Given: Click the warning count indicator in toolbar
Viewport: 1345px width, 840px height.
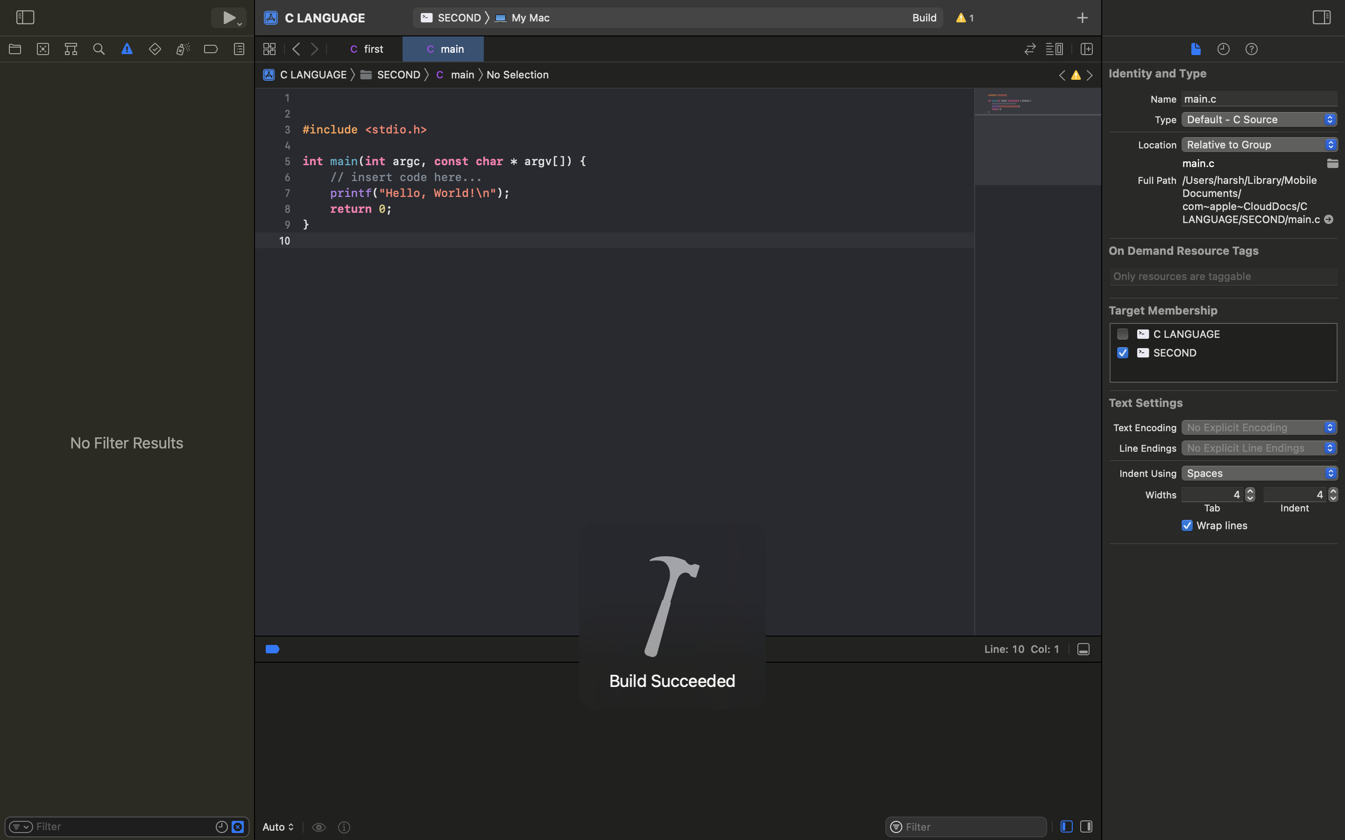Looking at the screenshot, I should coord(965,18).
